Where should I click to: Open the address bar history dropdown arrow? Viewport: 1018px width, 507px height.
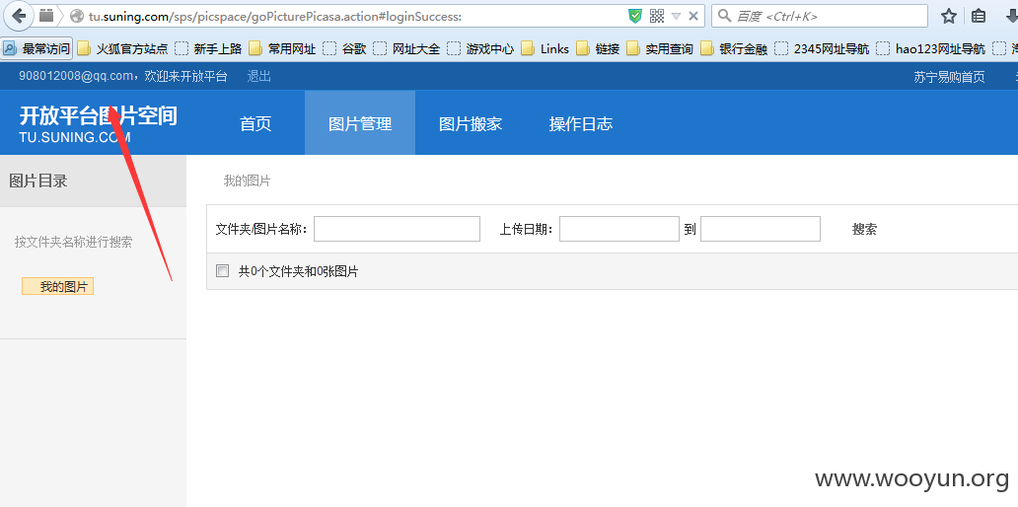pyautogui.click(x=676, y=16)
